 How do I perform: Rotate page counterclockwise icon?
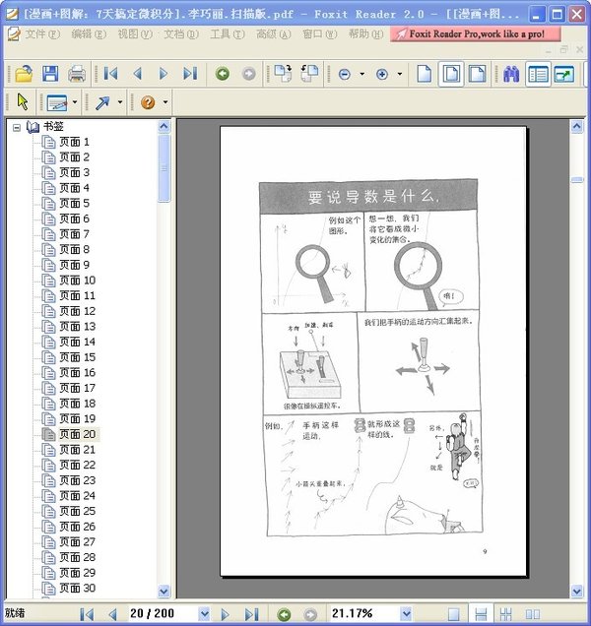(309, 74)
